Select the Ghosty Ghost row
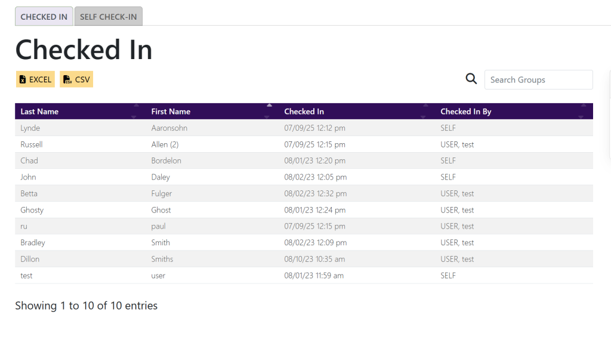Viewport: 611px width, 352px height. [x=304, y=210]
